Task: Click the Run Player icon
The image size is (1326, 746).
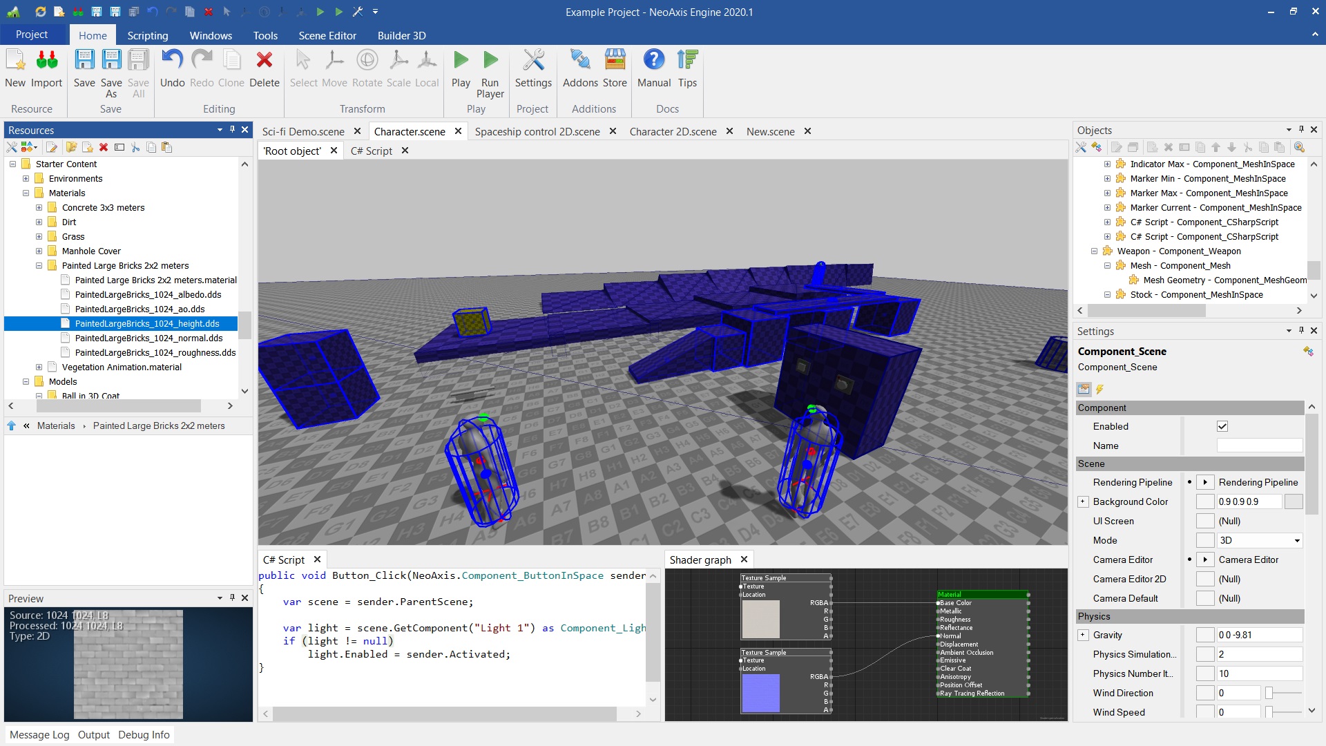Action: click(490, 61)
